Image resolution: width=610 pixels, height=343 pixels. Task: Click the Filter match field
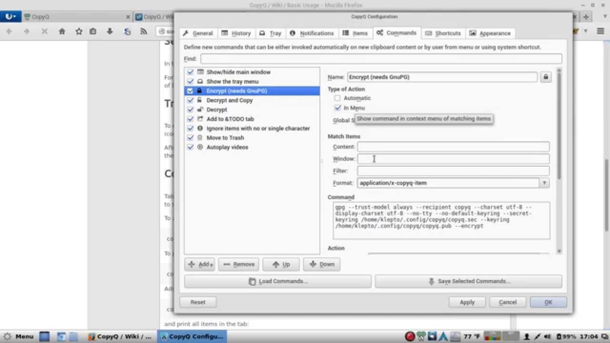click(x=453, y=171)
